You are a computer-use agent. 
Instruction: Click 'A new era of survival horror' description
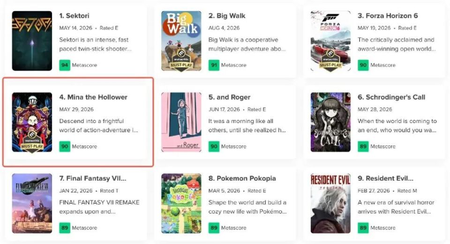pos(396,207)
